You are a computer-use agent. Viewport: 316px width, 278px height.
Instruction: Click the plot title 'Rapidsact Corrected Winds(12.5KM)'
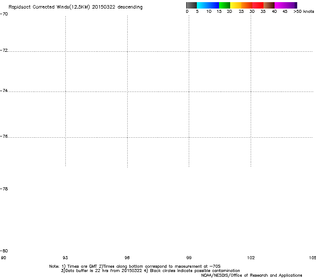(x=49, y=7)
